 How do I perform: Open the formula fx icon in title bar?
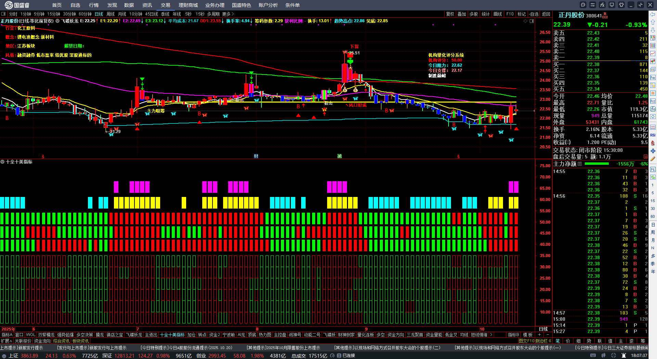tap(602, 5)
